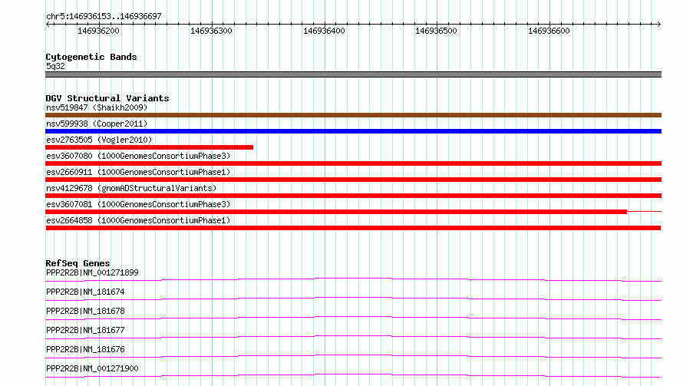Open variant nsv519847 (Shaikh2009) label

(x=97, y=107)
